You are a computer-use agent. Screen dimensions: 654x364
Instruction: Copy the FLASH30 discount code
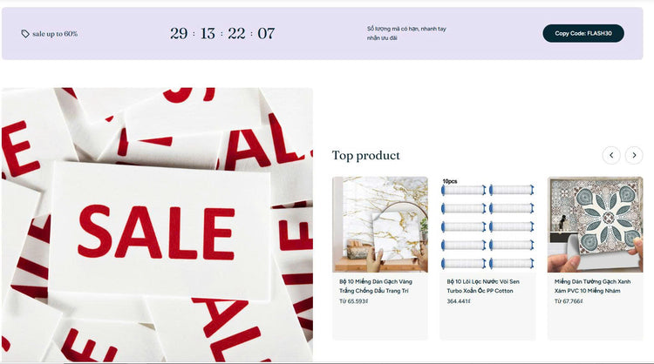(x=583, y=33)
